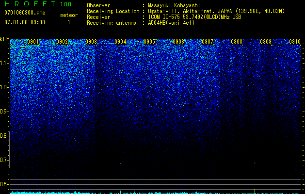
Task: Click the 1.1 kHz axis label
Action: (3, 63)
